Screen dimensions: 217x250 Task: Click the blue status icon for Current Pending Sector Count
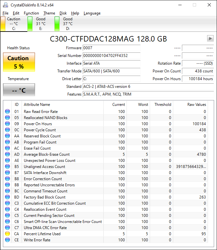[7, 215]
